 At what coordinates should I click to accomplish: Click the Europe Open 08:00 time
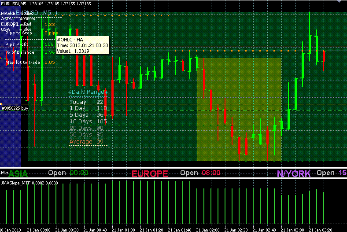pyautogui.click(x=211, y=173)
